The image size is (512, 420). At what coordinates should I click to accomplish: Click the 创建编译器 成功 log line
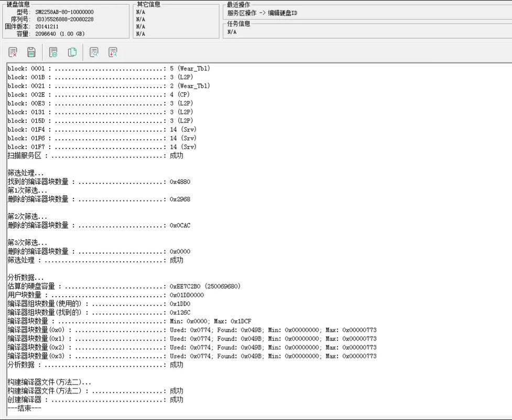click(95, 400)
